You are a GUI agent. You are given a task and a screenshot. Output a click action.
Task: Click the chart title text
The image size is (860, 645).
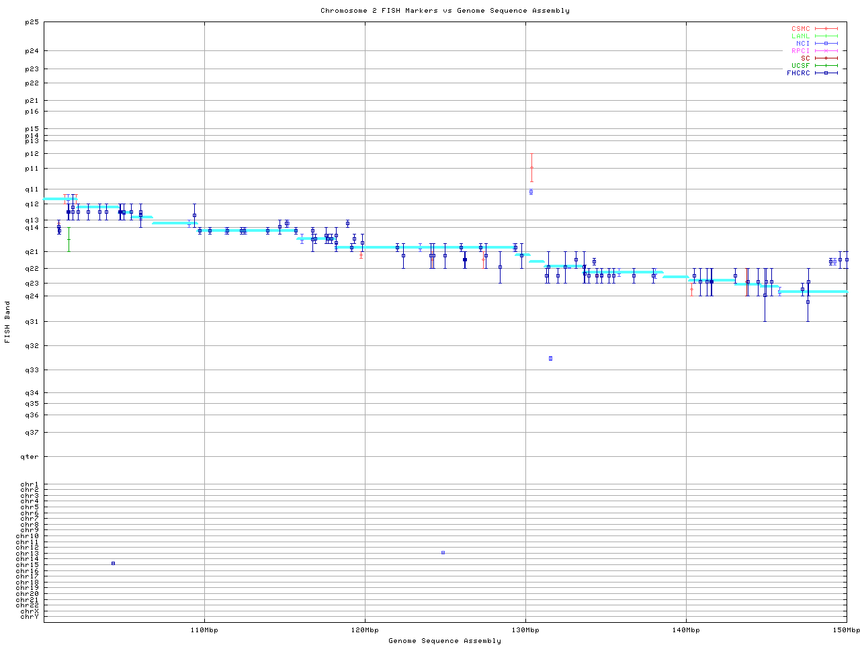click(445, 11)
